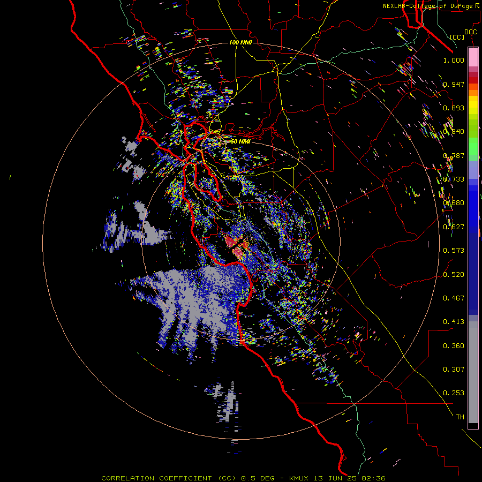Click the 1.000 value on the color scale
This screenshot has width=482, height=482.
coord(454,60)
